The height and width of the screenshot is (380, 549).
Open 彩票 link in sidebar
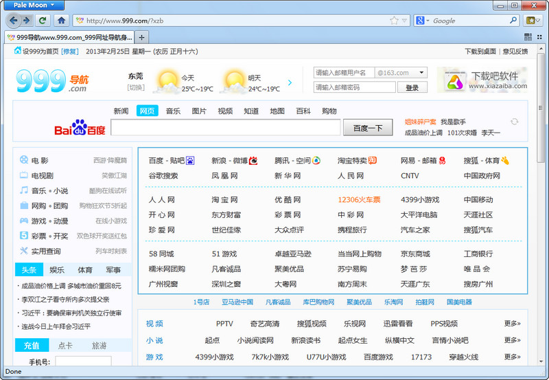38,236
